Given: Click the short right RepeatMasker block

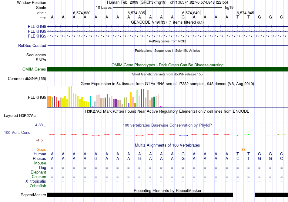Looking at the screenshot, I should (x=271, y=195).
